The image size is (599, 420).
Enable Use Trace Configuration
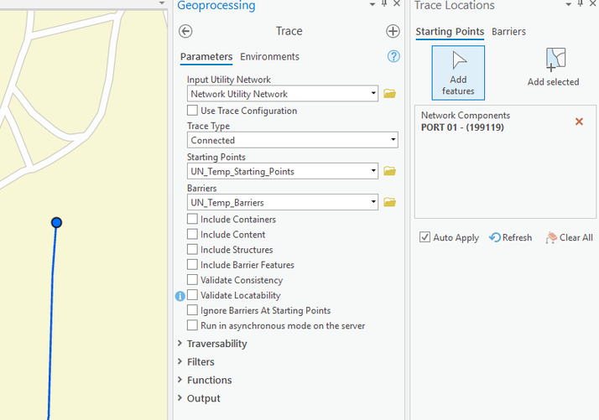[x=192, y=111]
